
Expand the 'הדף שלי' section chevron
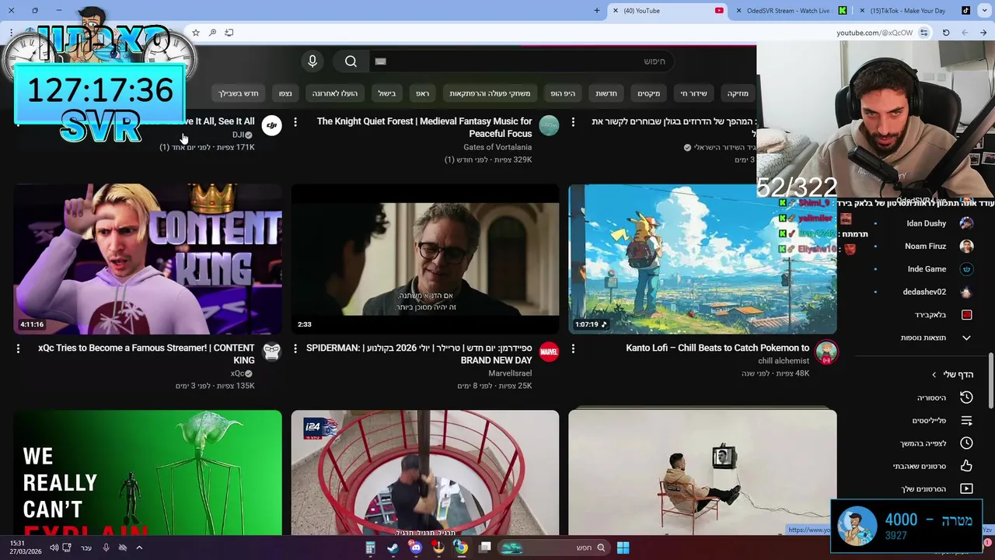click(934, 375)
